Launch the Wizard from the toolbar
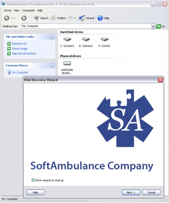The image size is (169, 203). pyautogui.click(x=86, y=18)
